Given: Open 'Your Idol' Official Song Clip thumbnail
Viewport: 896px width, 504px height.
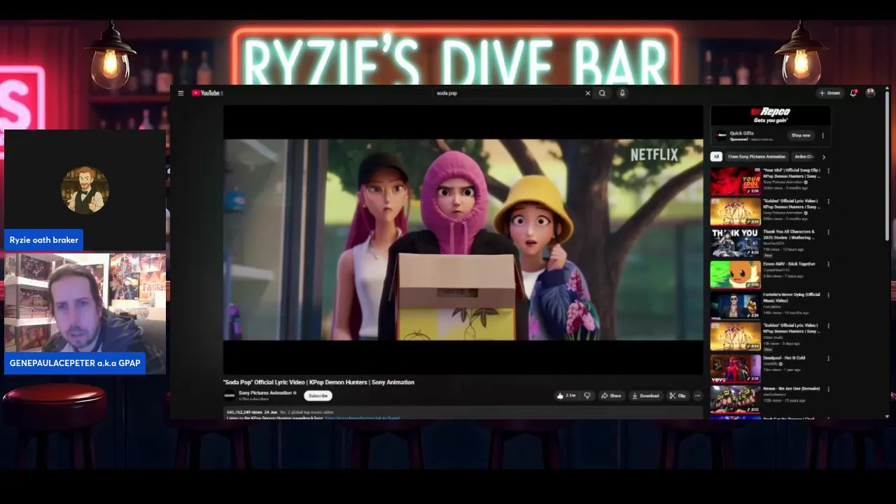Looking at the screenshot, I should coord(735,181).
